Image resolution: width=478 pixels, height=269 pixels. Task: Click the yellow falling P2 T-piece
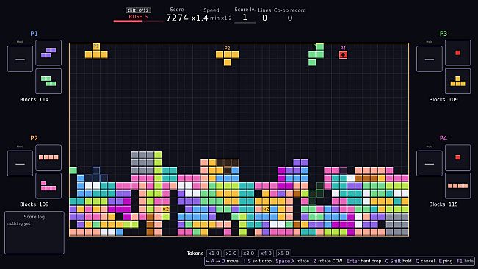(227, 58)
